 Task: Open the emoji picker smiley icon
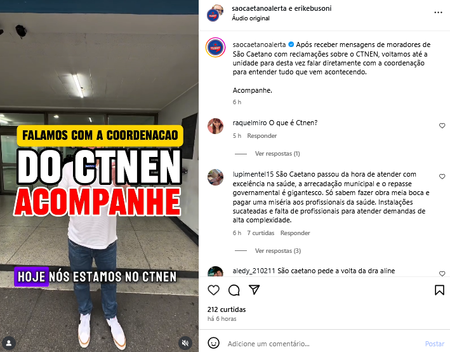213,343
